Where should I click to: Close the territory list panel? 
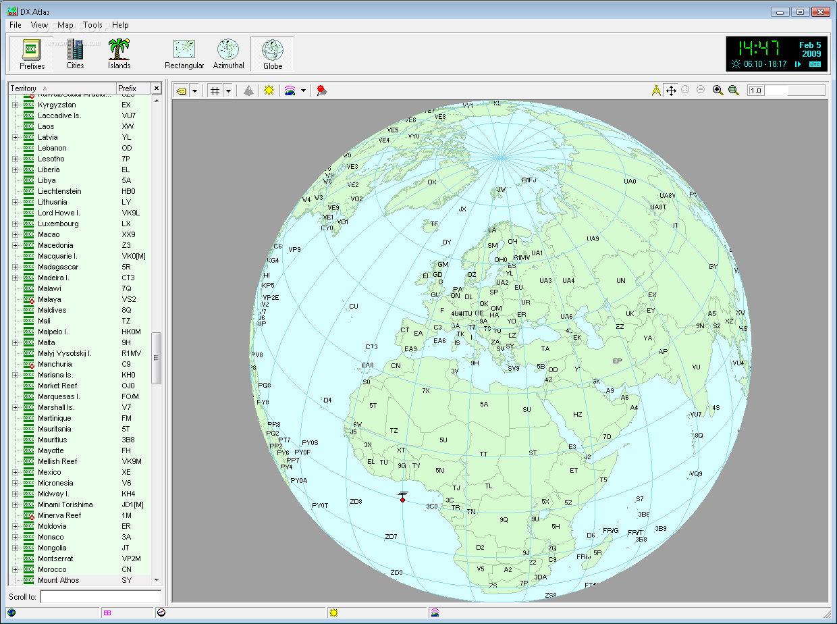point(156,88)
